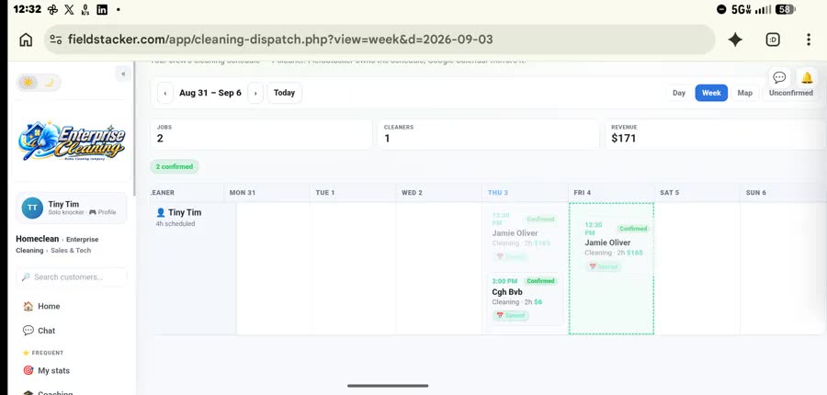Open Home in the sidebar

(x=72, y=306)
